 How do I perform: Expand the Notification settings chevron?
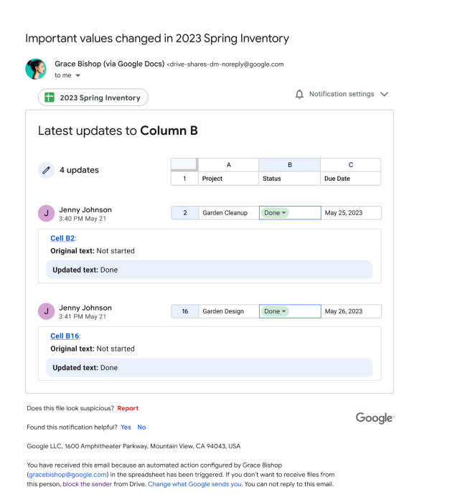(384, 94)
